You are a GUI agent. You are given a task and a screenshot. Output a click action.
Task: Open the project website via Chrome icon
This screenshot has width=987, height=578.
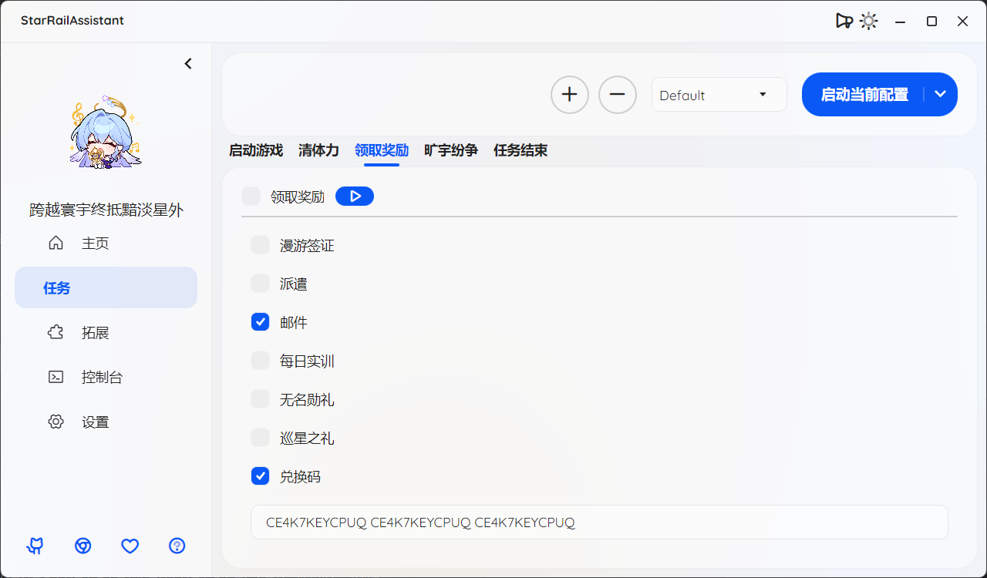click(83, 546)
